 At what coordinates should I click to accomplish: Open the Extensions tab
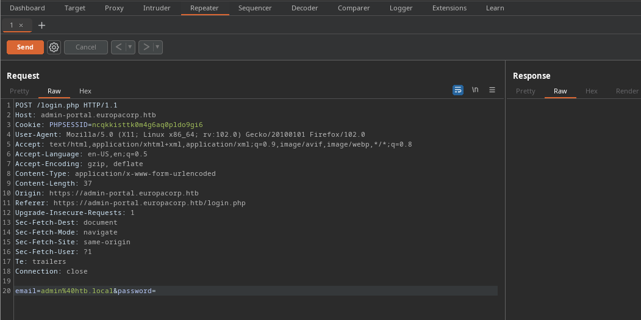click(x=449, y=8)
